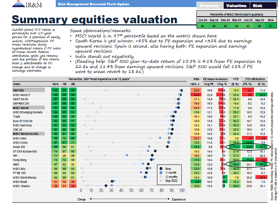This screenshot has width=278, height=203.
Task: Select the S&P/TSX 60 row label
Action: pos(20,99)
